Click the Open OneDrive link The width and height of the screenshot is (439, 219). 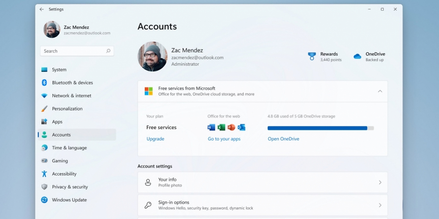click(283, 139)
